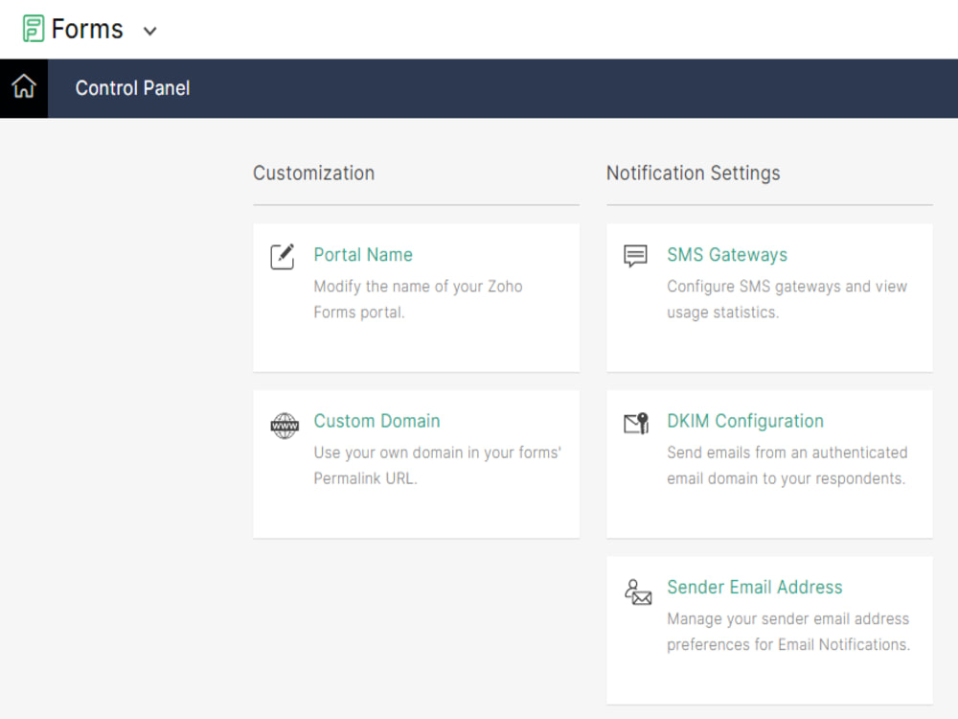Open the Control Panel menu item
Viewport: 958px width, 719px height.
132,87
